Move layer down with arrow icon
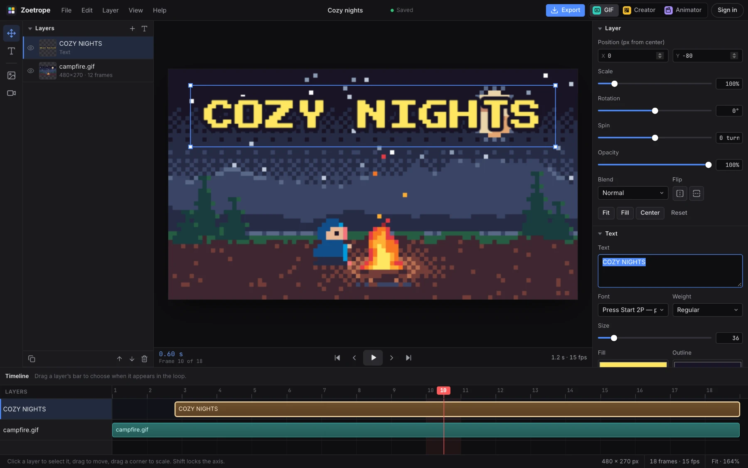Image resolution: width=748 pixels, height=468 pixels. pyautogui.click(x=132, y=359)
